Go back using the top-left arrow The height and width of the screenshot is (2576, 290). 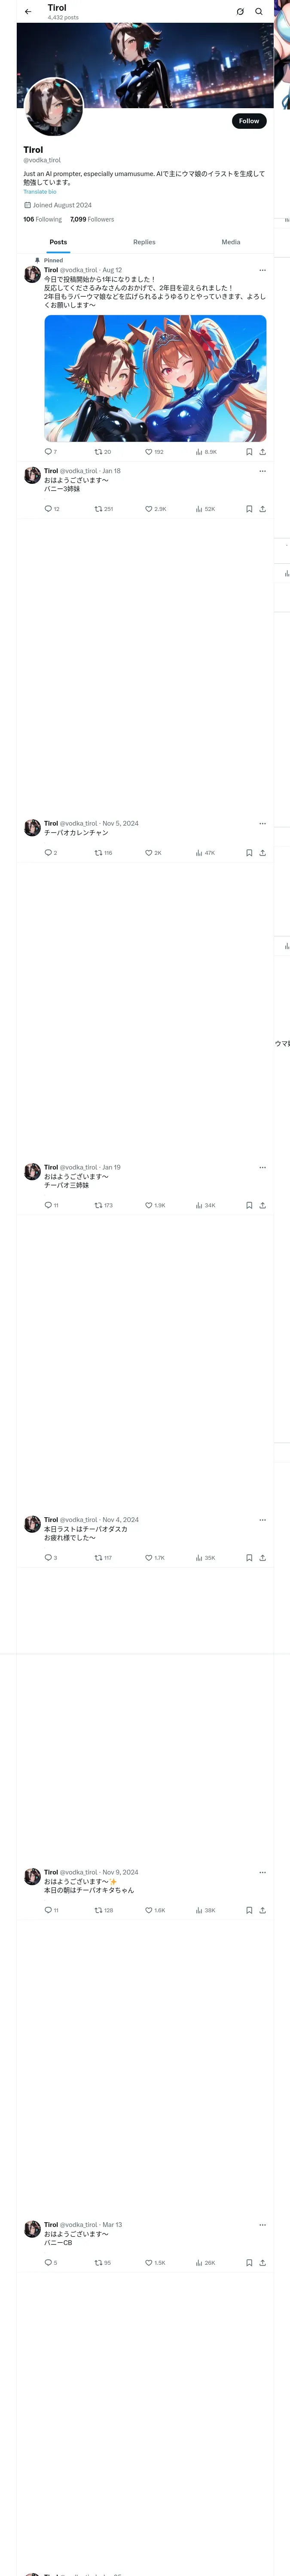coord(28,12)
